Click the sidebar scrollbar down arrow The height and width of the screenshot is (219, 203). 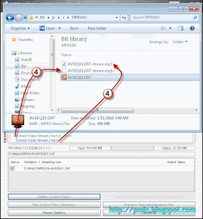(x=53, y=110)
